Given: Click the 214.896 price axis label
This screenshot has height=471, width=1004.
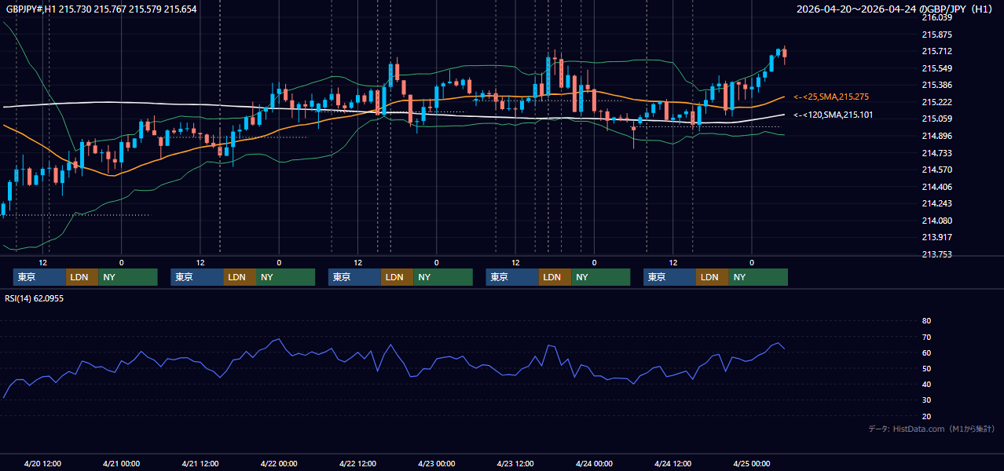Looking at the screenshot, I should point(936,136).
